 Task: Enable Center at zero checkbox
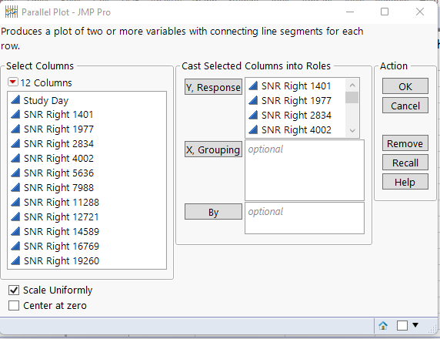coord(14,306)
